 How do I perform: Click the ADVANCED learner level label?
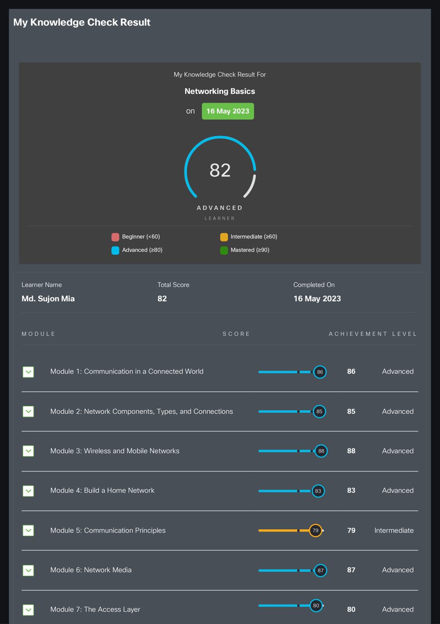pyautogui.click(x=220, y=208)
